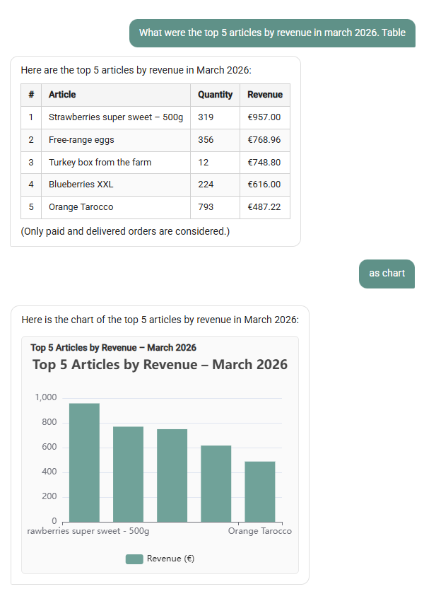Click the 'Turkey box from the farm' cell
The width and height of the screenshot is (424, 601).
click(x=116, y=162)
